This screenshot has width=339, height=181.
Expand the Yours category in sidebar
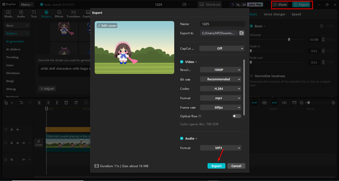tap(17, 25)
